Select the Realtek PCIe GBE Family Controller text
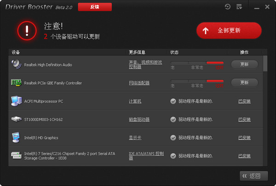Viewport: 276px width, 186px height. click(53, 83)
